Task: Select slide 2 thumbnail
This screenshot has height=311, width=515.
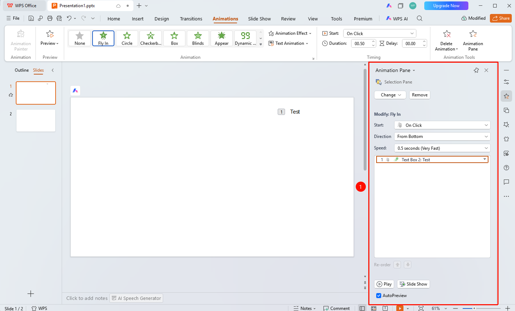Action: click(36, 120)
